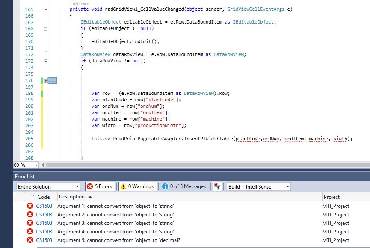Open CS1503 link for Argument 5 error

44,240
